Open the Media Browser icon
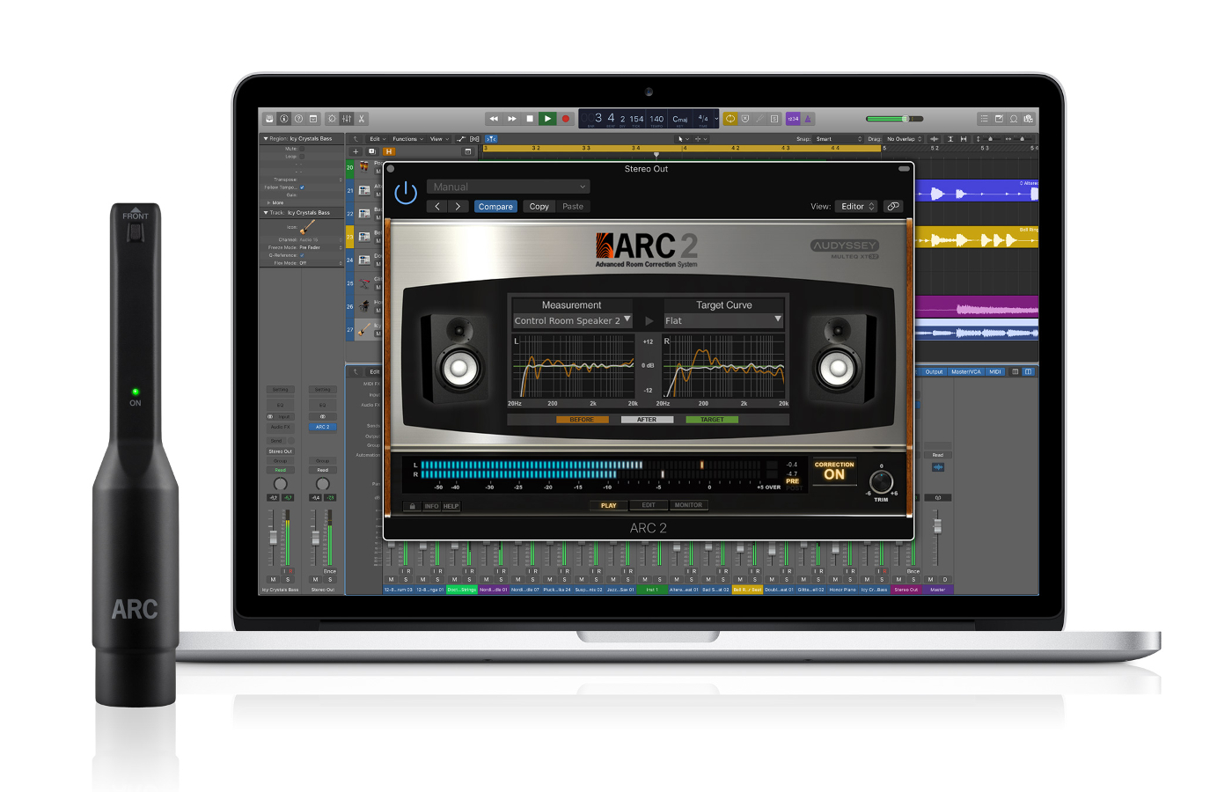The width and height of the screenshot is (1232, 792). pyautogui.click(x=1028, y=119)
